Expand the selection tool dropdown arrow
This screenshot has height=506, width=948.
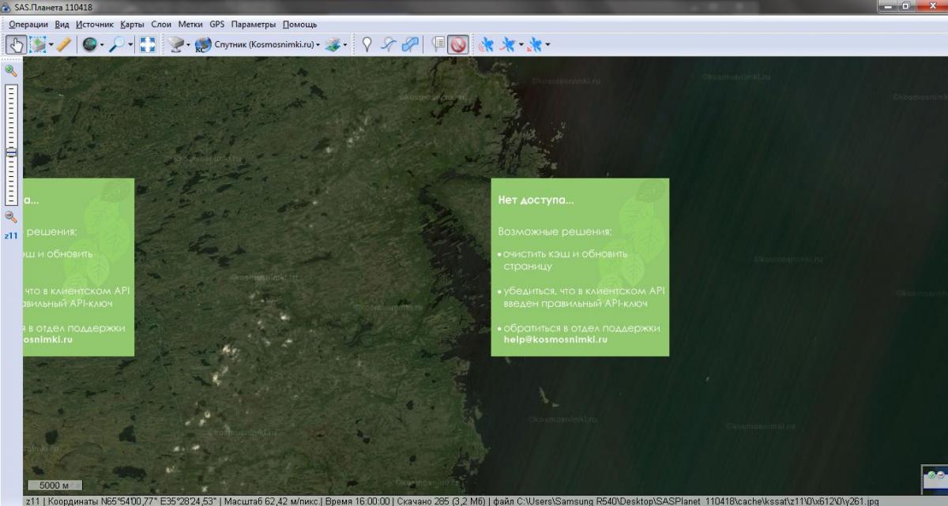[x=51, y=45]
